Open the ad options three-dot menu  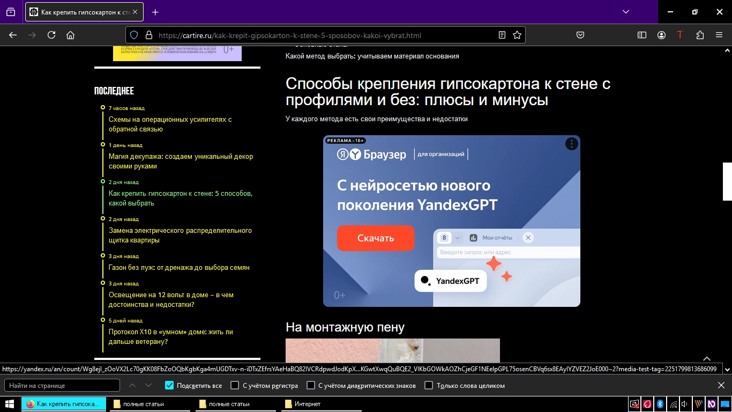(572, 144)
